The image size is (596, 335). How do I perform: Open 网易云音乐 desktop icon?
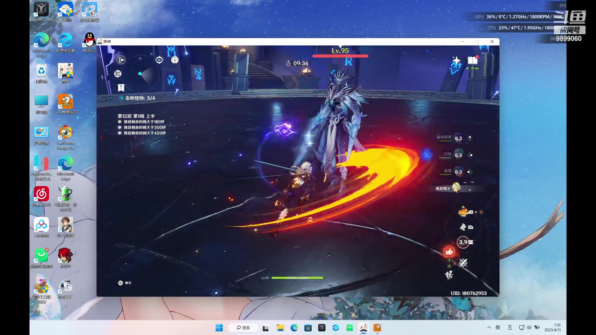click(41, 197)
